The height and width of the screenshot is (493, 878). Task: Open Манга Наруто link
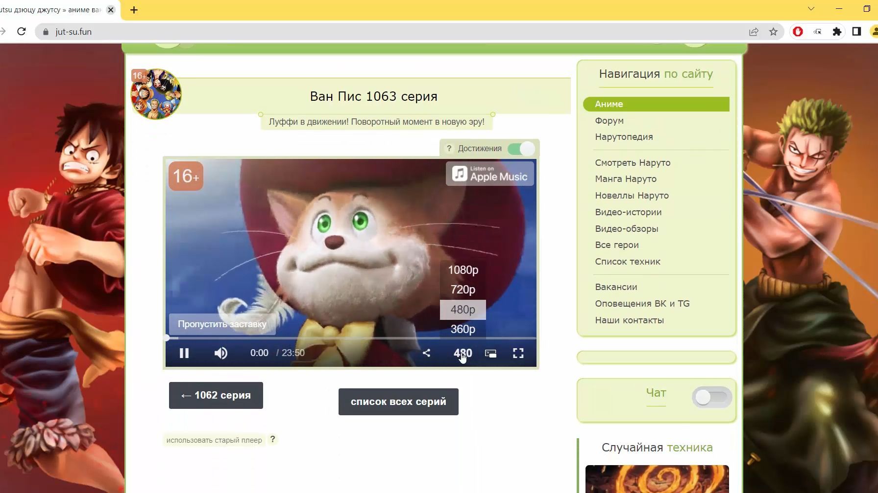[626, 179]
